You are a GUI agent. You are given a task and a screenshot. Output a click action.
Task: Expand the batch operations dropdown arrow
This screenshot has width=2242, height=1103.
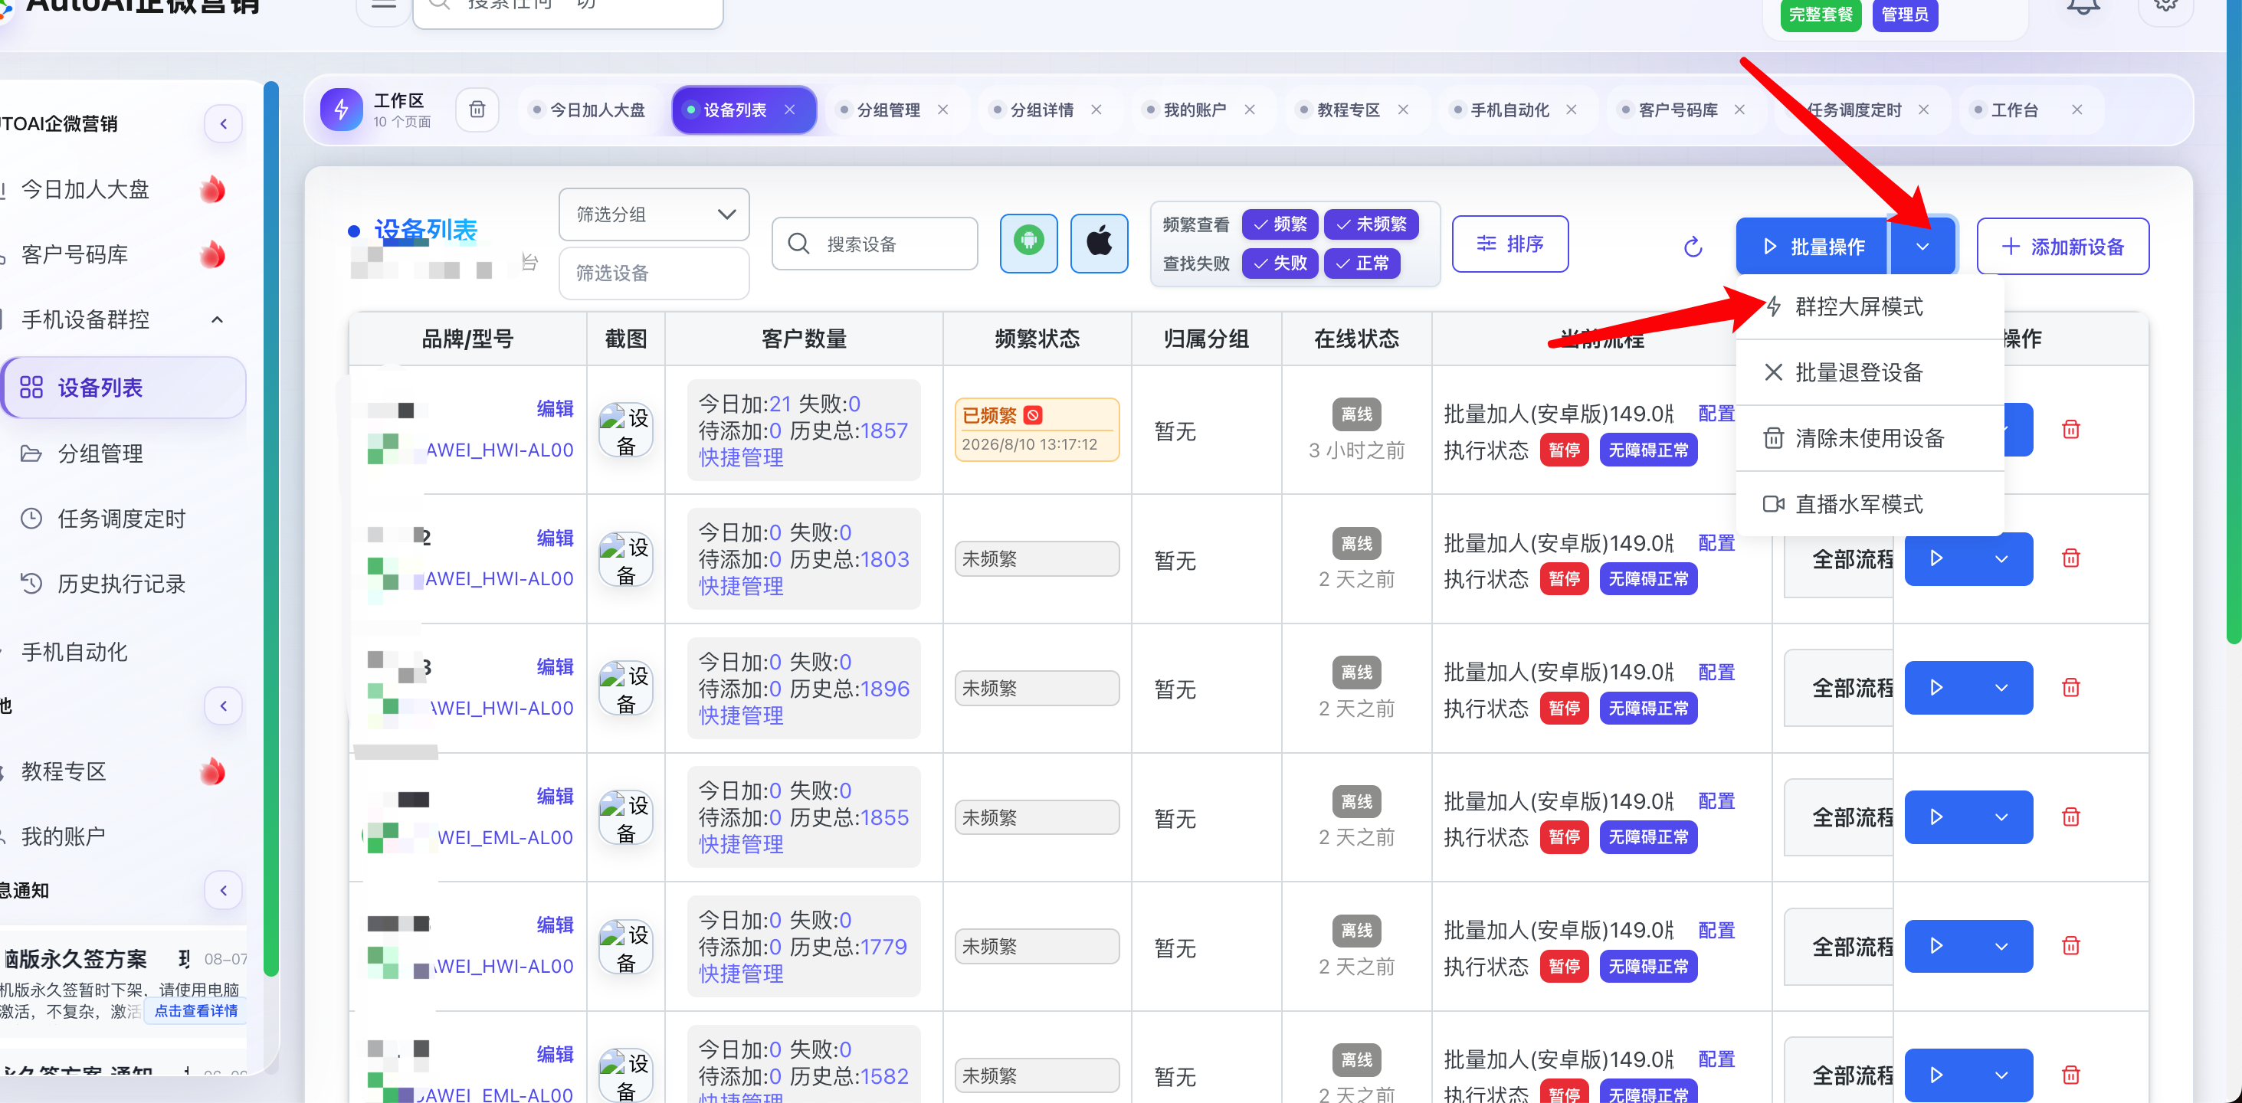[x=1922, y=246]
